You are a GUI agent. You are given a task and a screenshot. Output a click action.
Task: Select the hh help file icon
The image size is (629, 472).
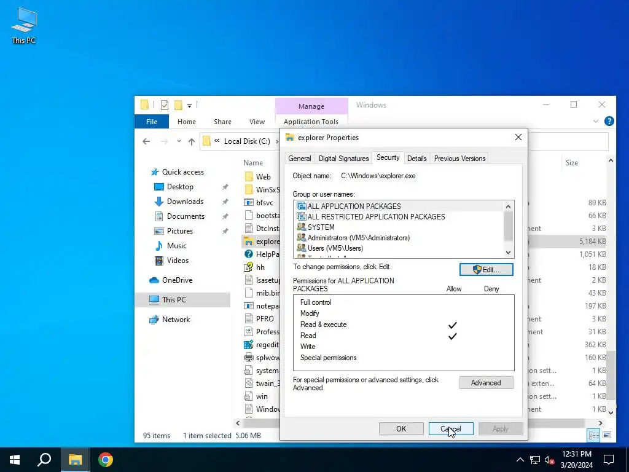click(x=249, y=267)
